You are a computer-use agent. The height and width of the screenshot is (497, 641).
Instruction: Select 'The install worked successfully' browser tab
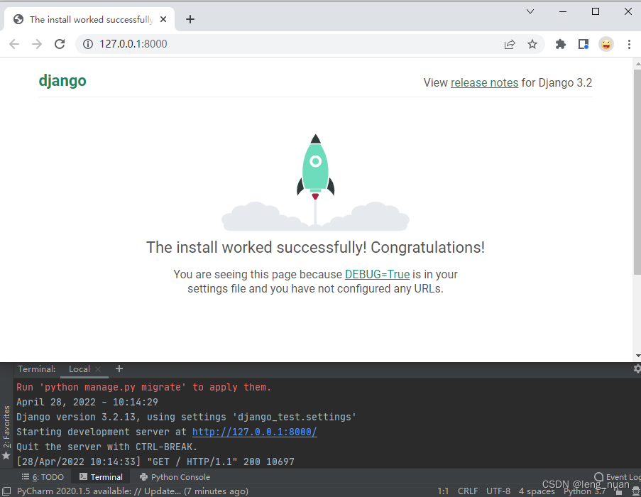89,19
